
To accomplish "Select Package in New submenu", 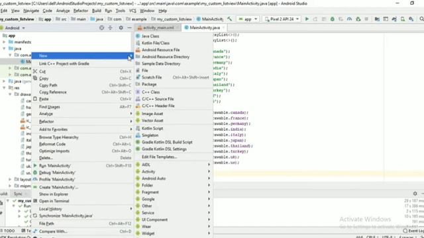I will tap(174, 84).
